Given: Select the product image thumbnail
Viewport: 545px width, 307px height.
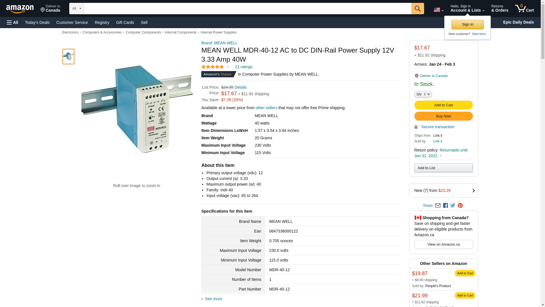Looking at the screenshot, I should (x=68, y=57).
